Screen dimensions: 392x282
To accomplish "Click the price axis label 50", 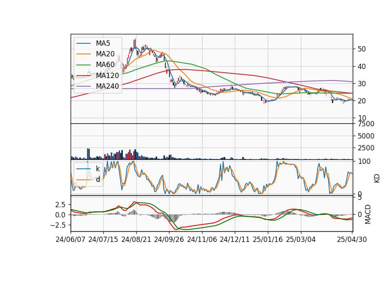I will pyautogui.click(x=361, y=49).
